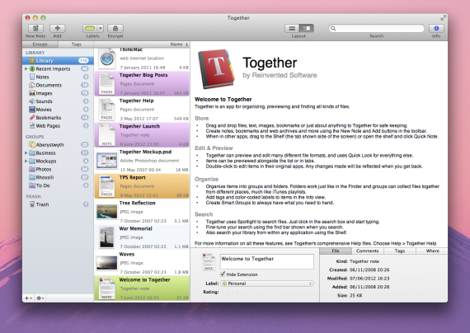Switch to the Comments info tab
Screen dimensions: 470x333
pos(368,251)
